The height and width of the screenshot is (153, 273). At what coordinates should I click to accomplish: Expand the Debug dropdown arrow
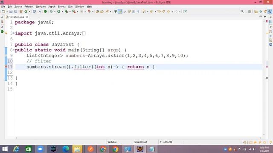click(55, 11)
